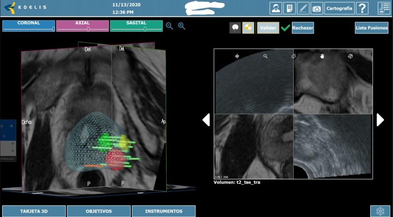Click the Rechazar button

302,28
